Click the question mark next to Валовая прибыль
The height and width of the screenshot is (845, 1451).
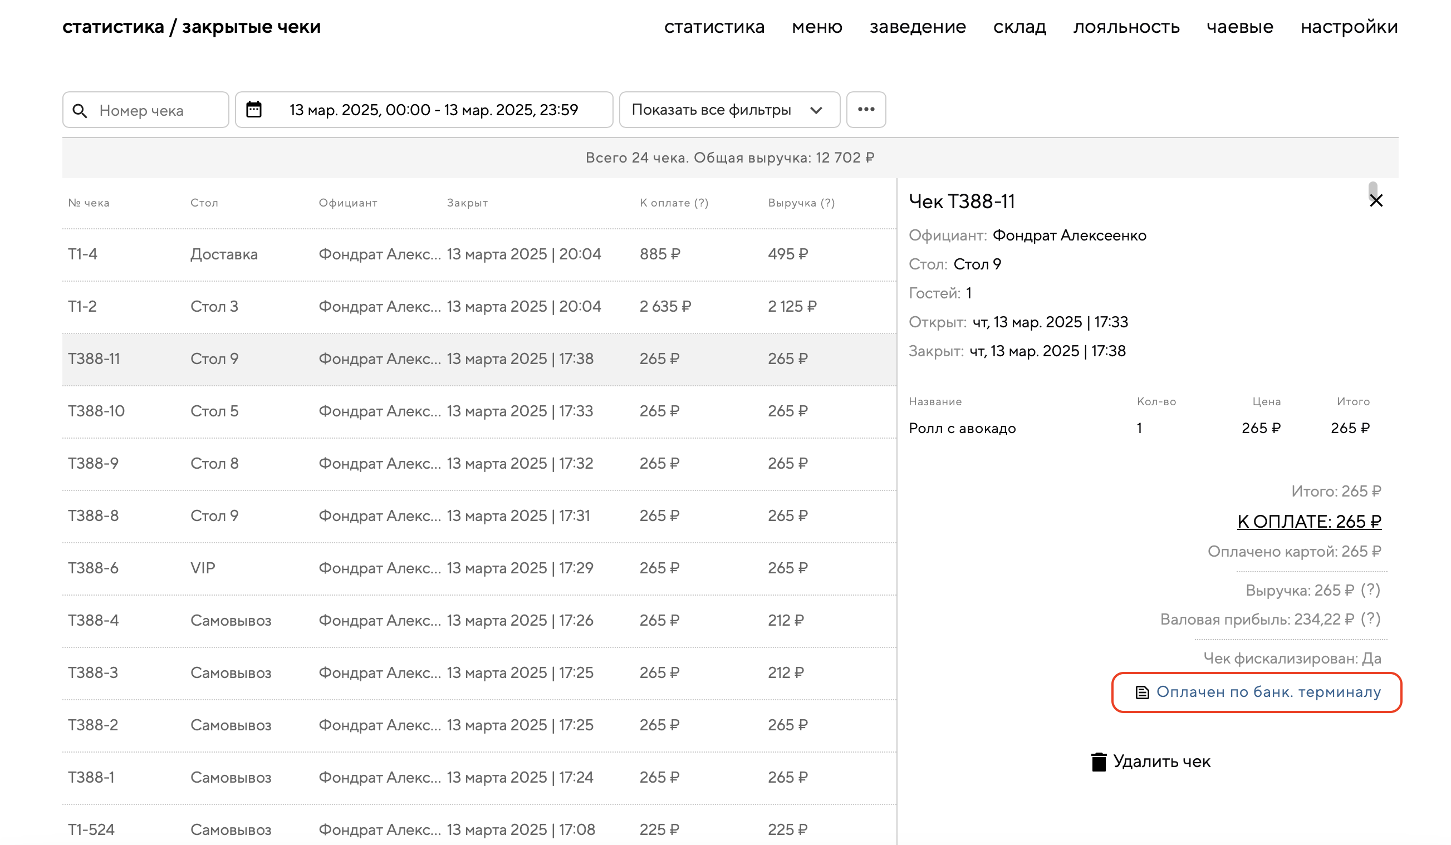pos(1370,619)
